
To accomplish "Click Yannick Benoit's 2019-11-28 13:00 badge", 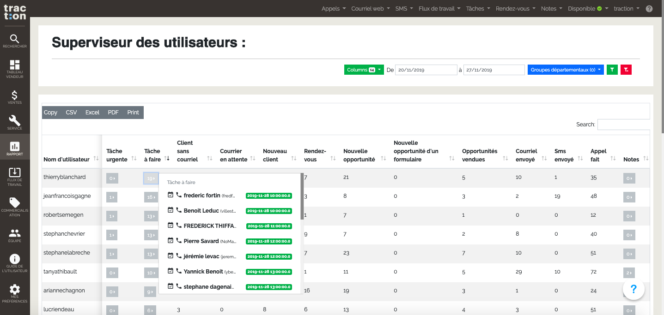I will (269, 272).
